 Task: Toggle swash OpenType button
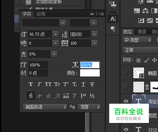[57, 96]
